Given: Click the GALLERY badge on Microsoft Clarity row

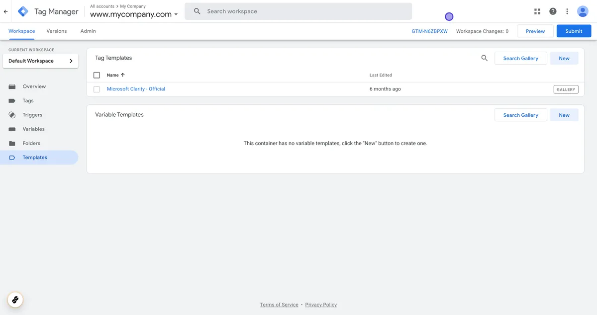Looking at the screenshot, I should (566, 89).
